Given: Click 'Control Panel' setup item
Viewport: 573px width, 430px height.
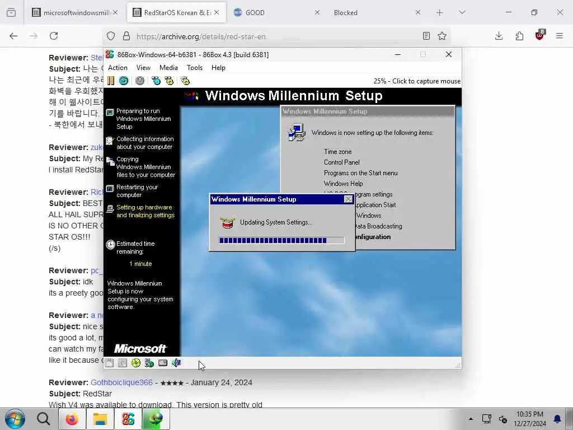Looking at the screenshot, I should [342, 162].
